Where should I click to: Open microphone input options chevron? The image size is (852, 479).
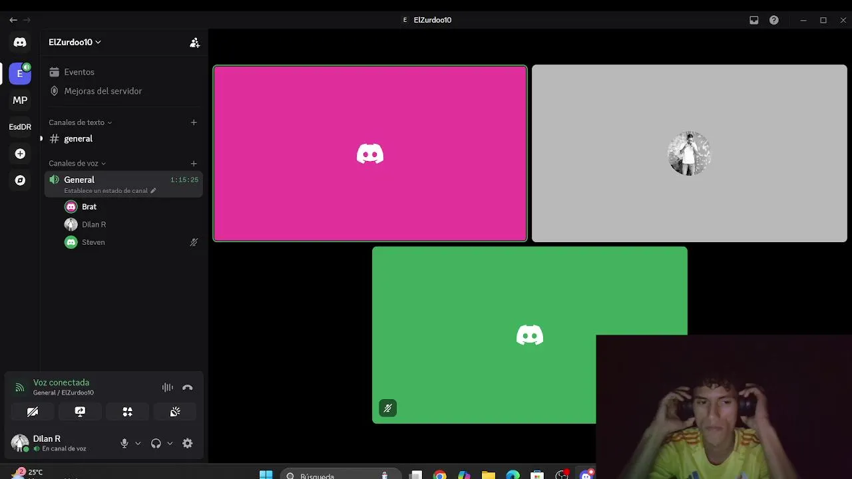point(138,443)
